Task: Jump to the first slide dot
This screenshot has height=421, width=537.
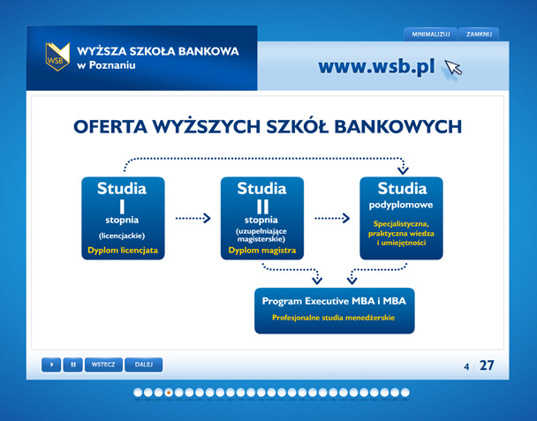Action: tap(138, 392)
